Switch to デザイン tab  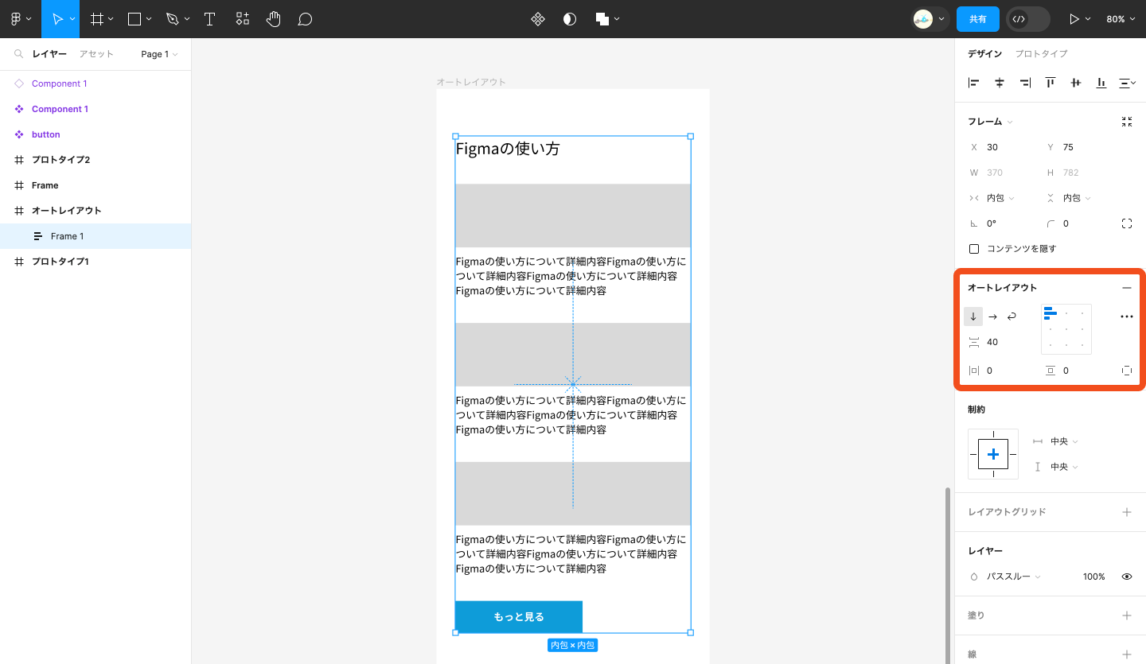(985, 54)
